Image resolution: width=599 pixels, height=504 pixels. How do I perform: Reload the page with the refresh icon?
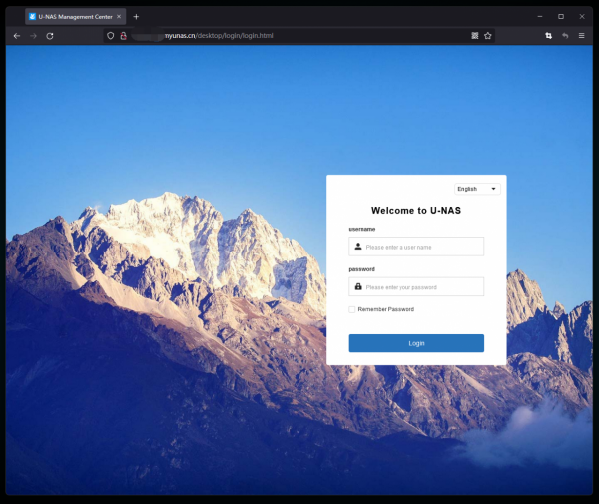[x=50, y=36]
